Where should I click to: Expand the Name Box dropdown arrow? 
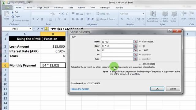click(30, 29)
